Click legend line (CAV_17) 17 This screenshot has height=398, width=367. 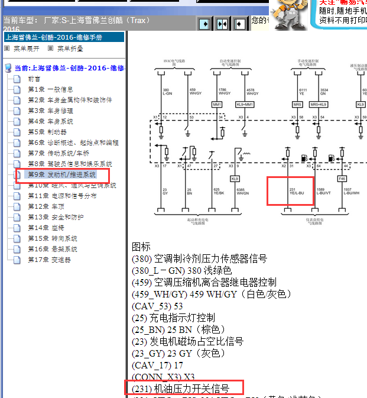pos(157,365)
